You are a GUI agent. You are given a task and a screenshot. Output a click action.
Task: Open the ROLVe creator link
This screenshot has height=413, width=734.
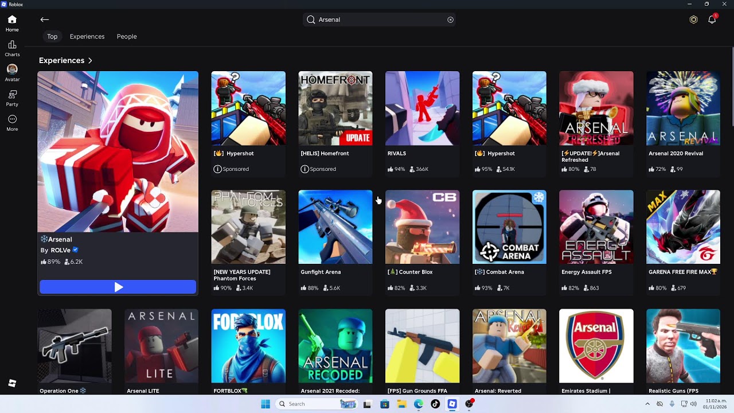(x=60, y=250)
